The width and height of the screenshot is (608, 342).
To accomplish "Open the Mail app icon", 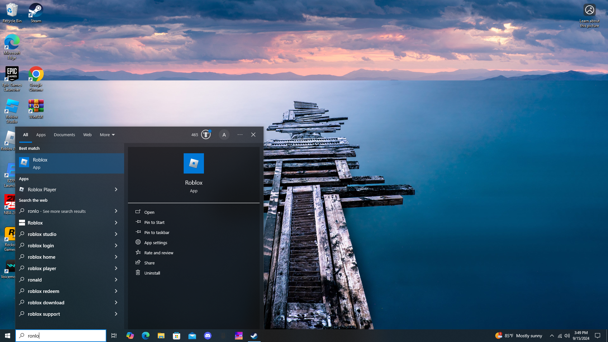I will tap(192, 336).
